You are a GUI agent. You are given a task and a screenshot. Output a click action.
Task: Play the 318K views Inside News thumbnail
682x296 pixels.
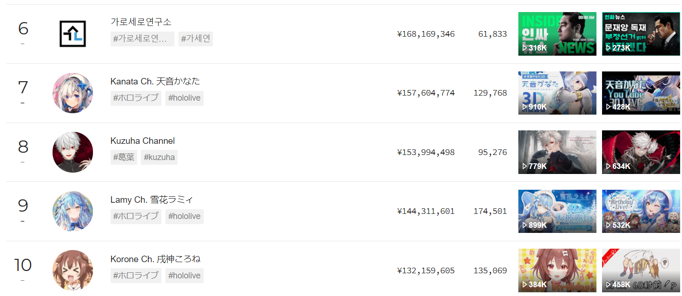pyautogui.click(x=557, y=34)
